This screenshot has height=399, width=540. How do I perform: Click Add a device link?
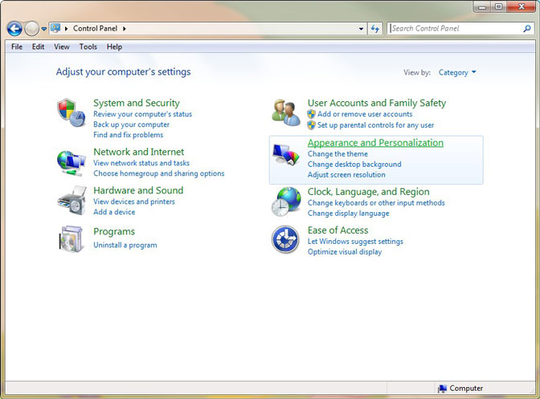click(114, 212)
